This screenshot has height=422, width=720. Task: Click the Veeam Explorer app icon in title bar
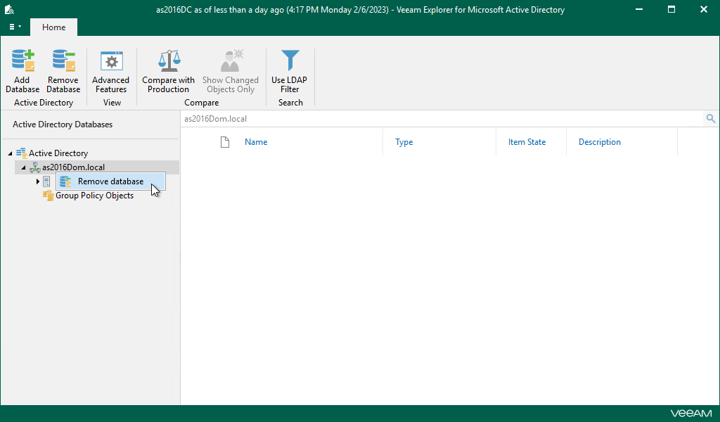10,9
